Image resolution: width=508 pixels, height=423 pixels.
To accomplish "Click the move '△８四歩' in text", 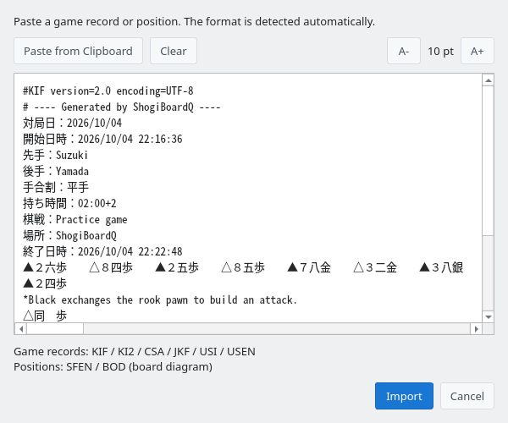I will (111, 267).
